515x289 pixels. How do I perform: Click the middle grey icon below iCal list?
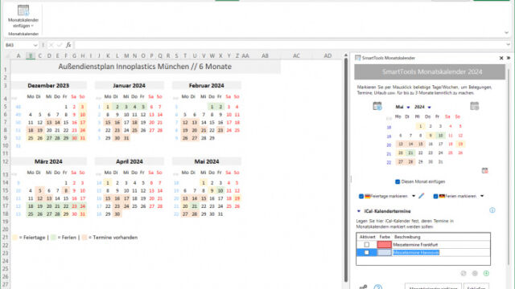[475, 273]
